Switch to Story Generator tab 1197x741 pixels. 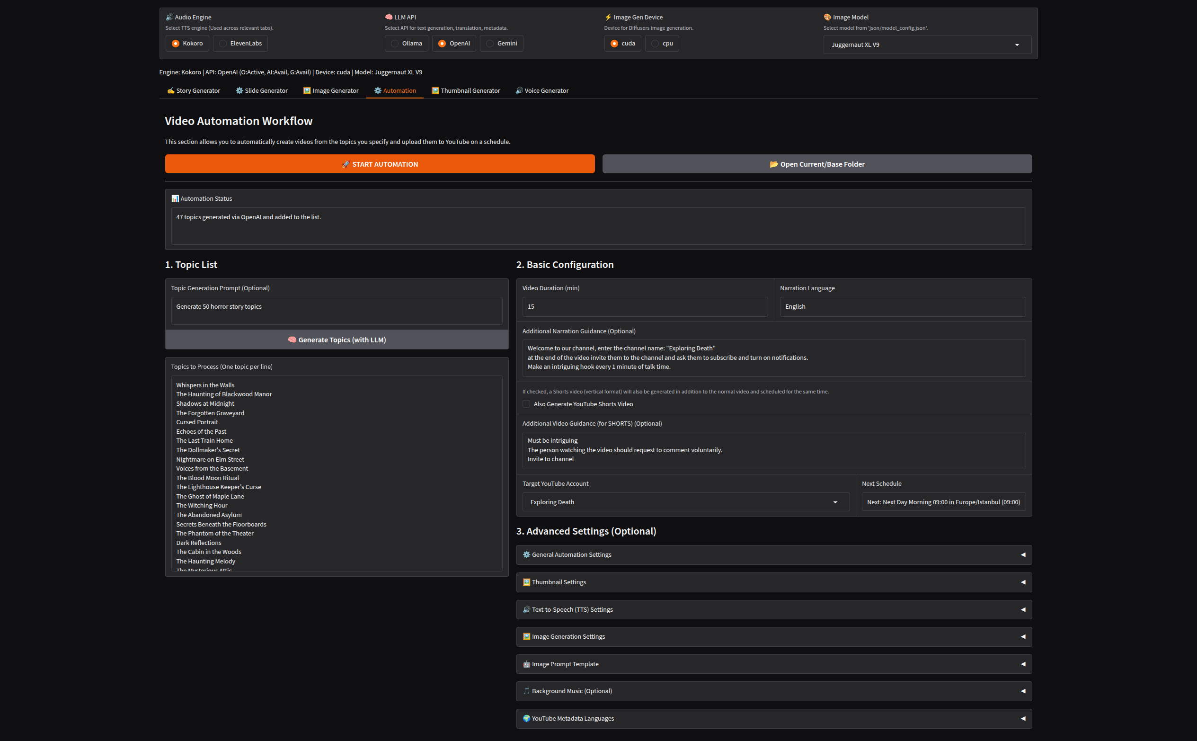pos(194,90)
